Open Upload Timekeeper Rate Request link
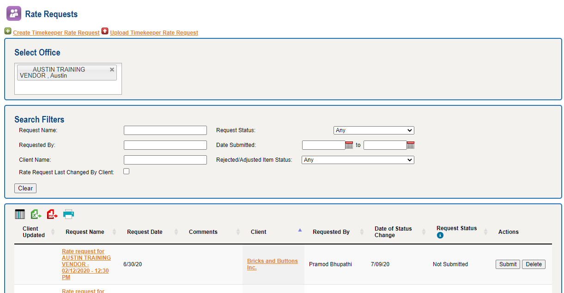This screenshot has height=293, width=564. (154, 33)
